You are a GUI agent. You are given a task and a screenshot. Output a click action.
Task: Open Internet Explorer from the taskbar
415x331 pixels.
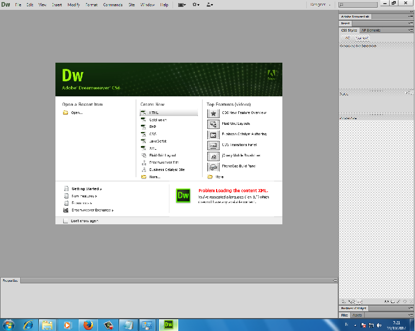28,325
